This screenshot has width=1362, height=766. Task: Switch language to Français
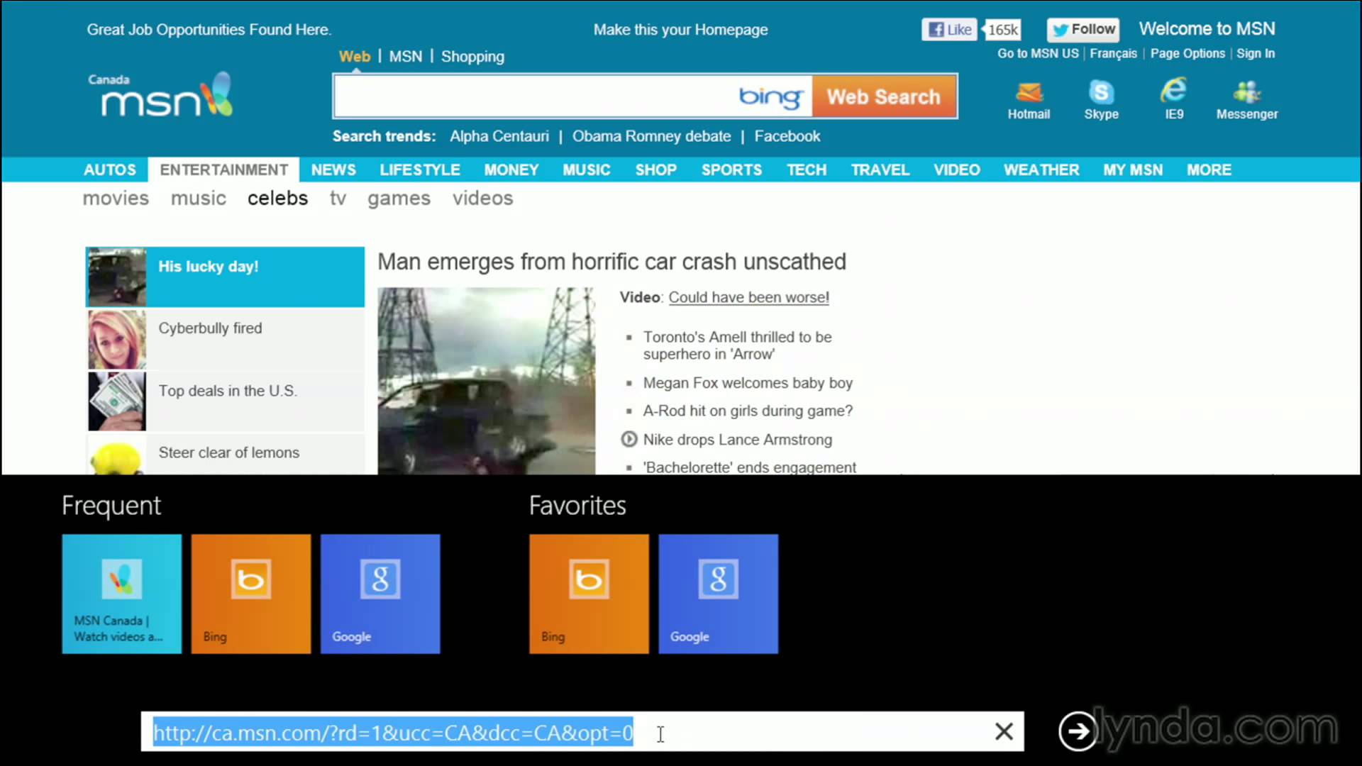[1113, 54]
